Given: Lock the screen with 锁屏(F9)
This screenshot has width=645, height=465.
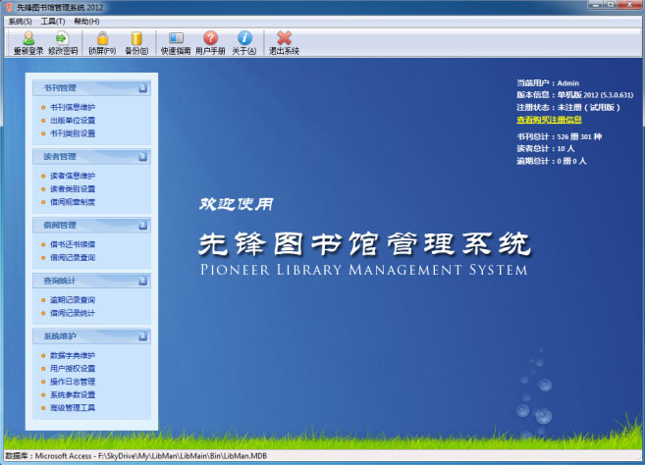Looking at the screenshot, I should point(102,43).
